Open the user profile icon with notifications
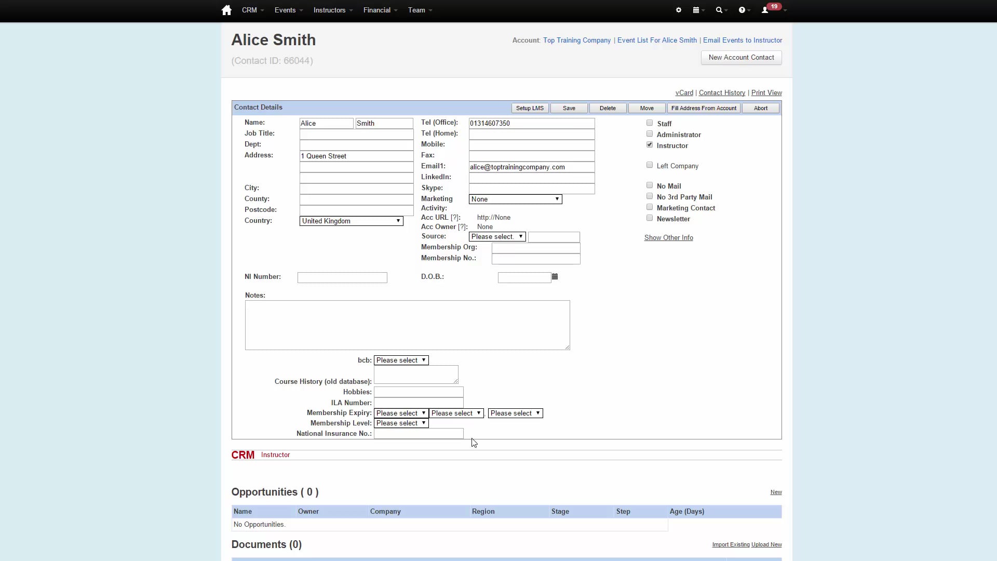997x561 pixels. point(765,10)
